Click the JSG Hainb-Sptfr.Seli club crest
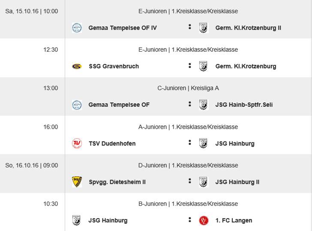This screenshot has width=312, height=231. coord(203,105)
